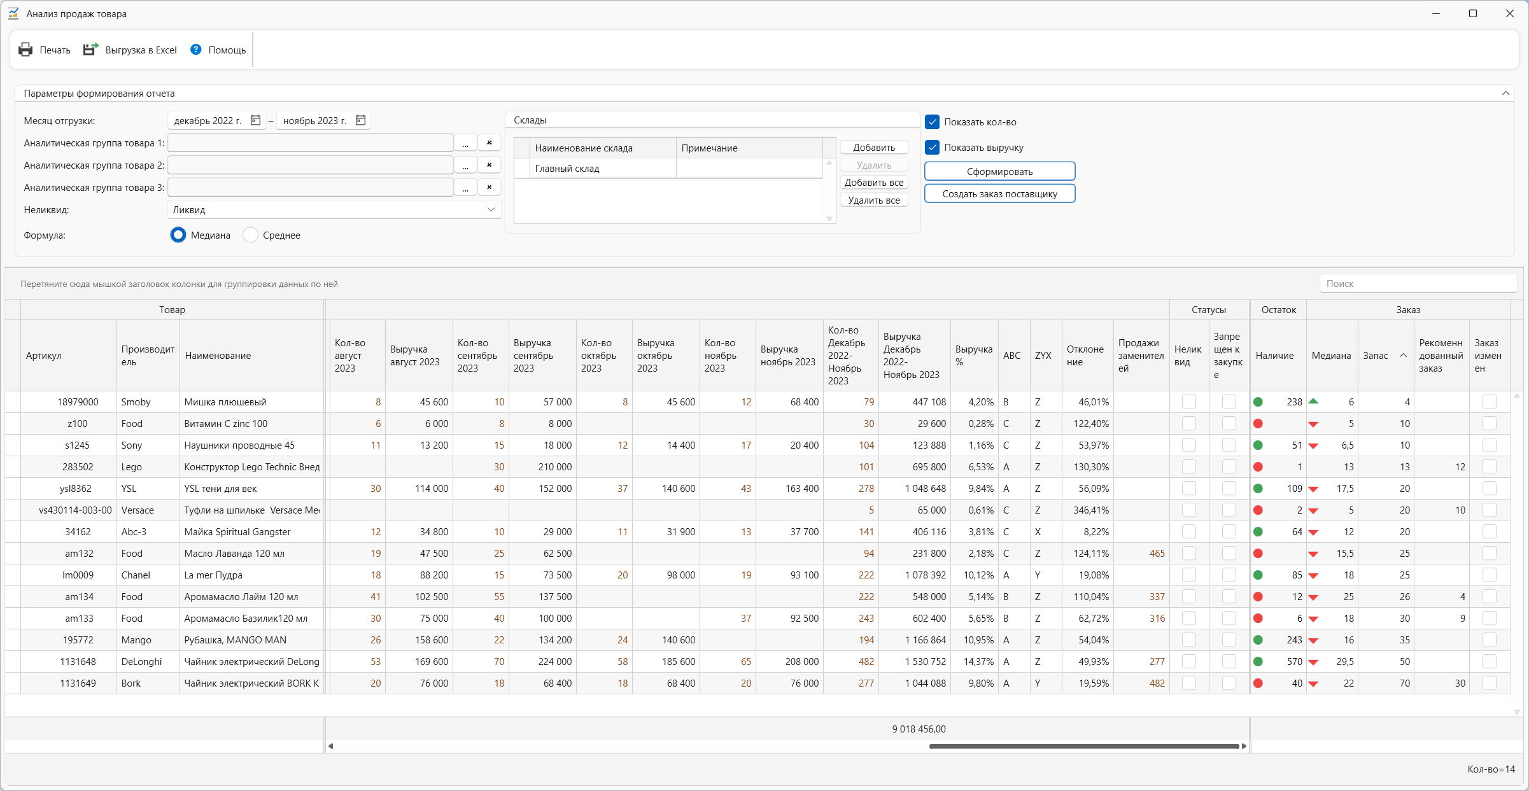Browse Аналитическая группа товара 3 ellipsis button
This screenshot has height=791, width=1529.
[x=465, y=187]
